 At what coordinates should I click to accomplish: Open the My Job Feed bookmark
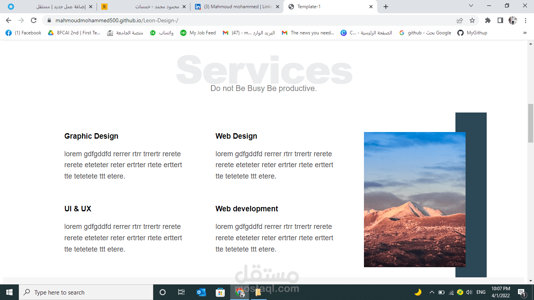click(x=198, y=33)
